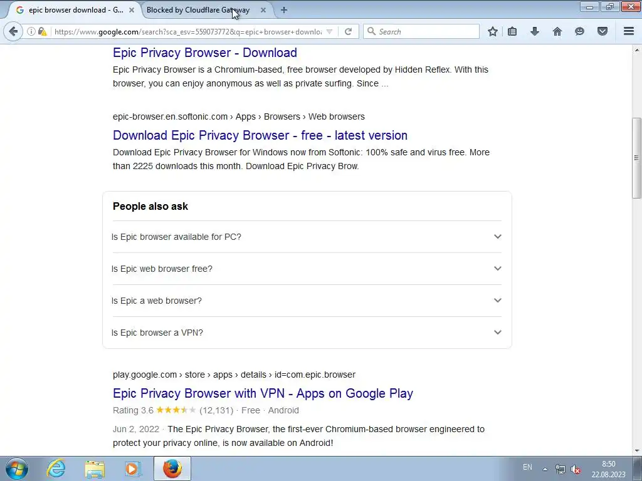The width and height of the screenshot is (642, 481).
Task: Expand 'Is Epic browser available for PC?'
Action: [307, 237]
